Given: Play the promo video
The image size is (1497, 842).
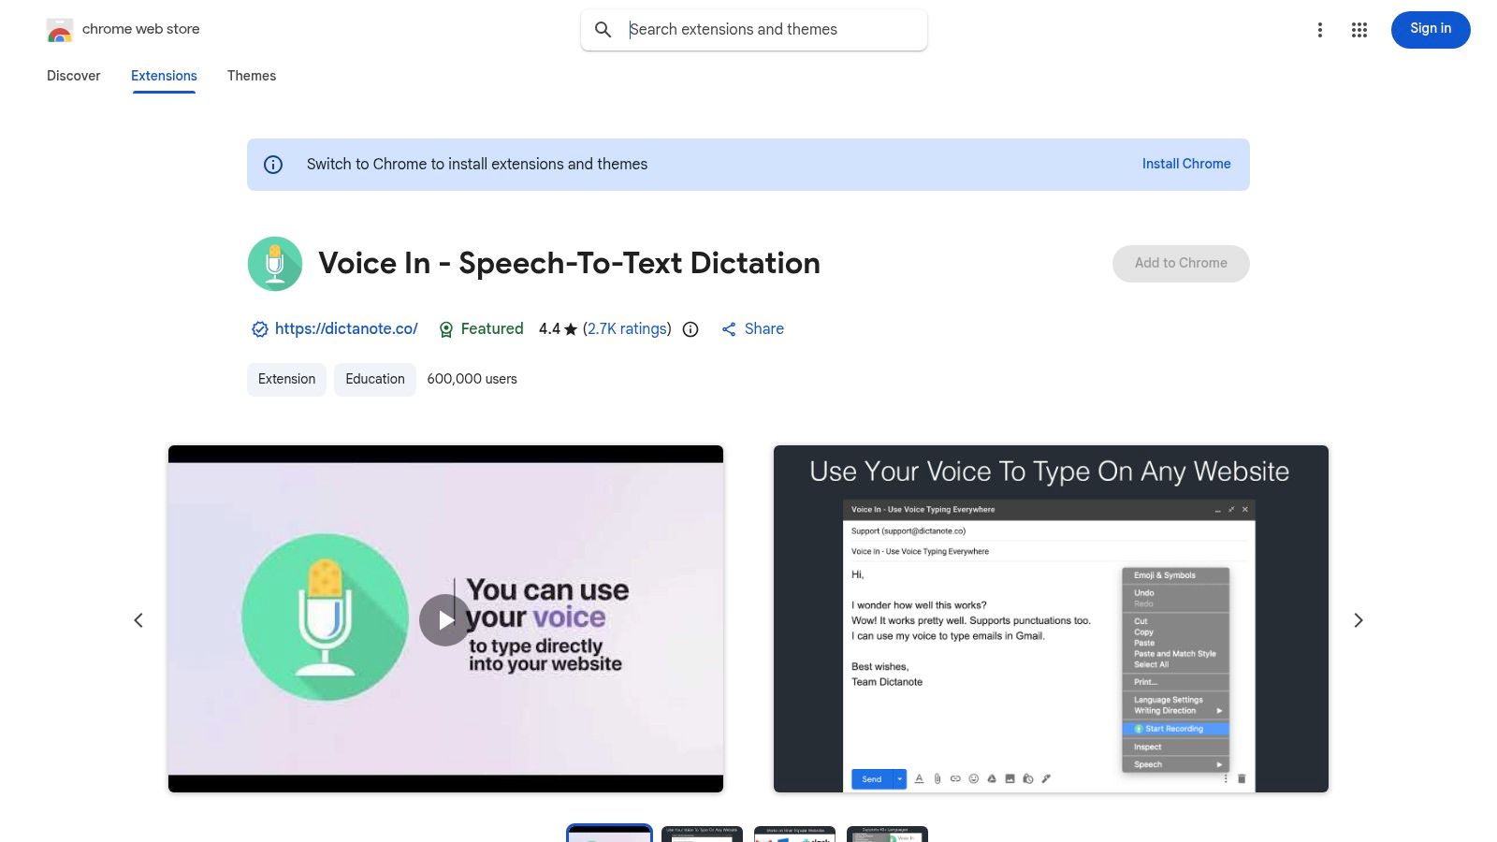Looking at the screenshot, I should coord(445,620).
